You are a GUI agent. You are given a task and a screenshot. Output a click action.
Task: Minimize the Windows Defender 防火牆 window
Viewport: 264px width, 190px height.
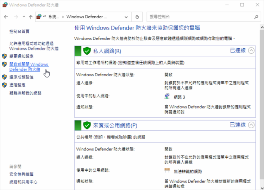(227, 5)
